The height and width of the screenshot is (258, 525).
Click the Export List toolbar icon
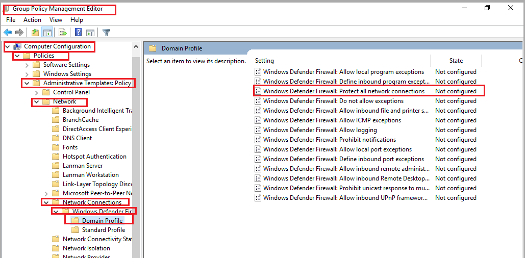(63, 33)
